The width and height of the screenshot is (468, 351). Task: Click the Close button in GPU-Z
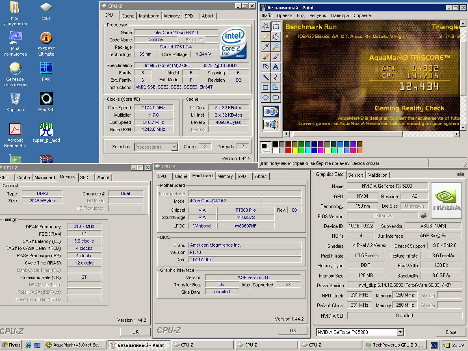[x=451, y=332]
